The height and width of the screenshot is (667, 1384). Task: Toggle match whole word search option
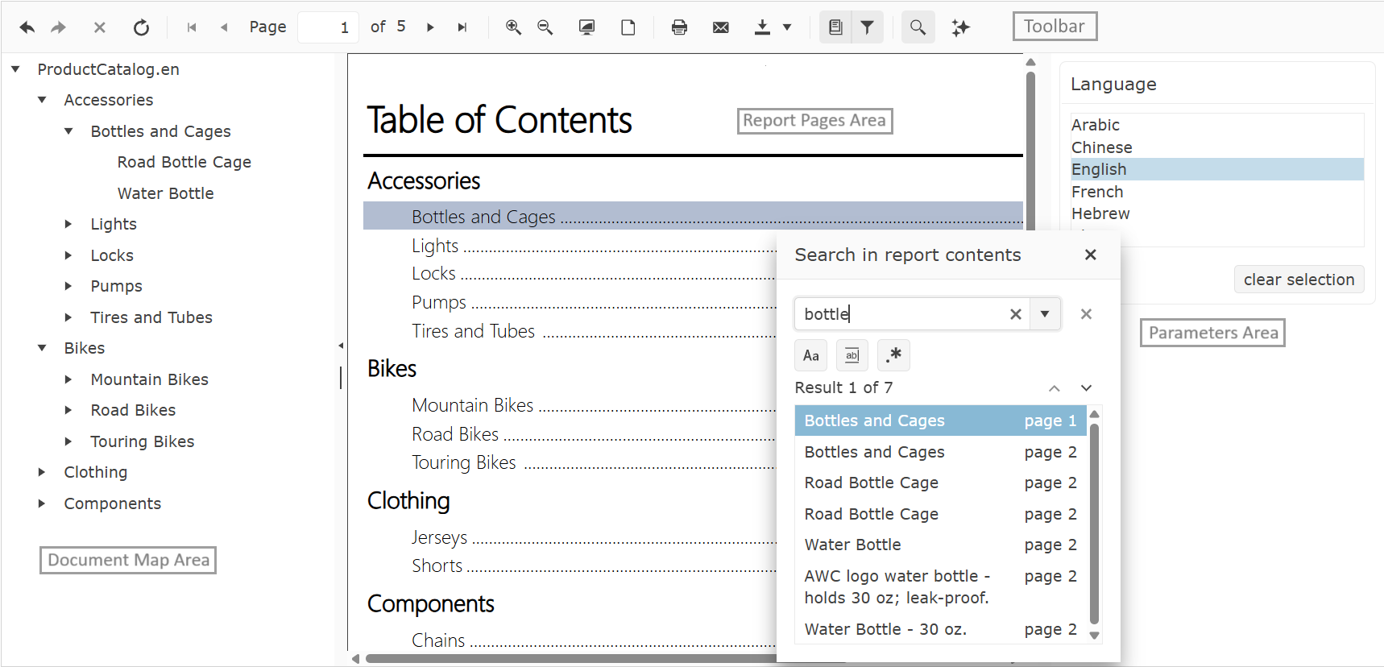pos(852,355)
